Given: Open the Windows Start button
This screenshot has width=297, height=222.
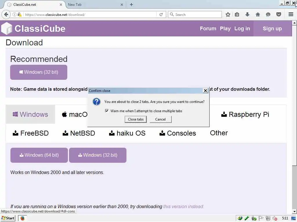Looking at the screenshot, I should (8, 218).
